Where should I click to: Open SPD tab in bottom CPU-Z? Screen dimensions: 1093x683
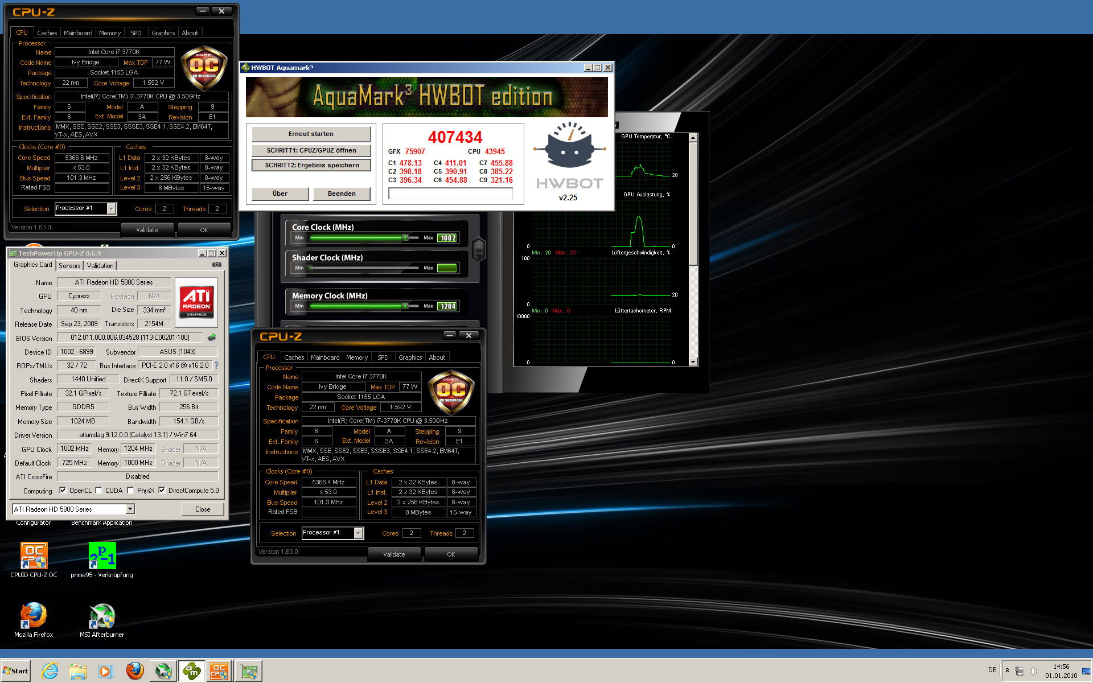click(383, 357)
